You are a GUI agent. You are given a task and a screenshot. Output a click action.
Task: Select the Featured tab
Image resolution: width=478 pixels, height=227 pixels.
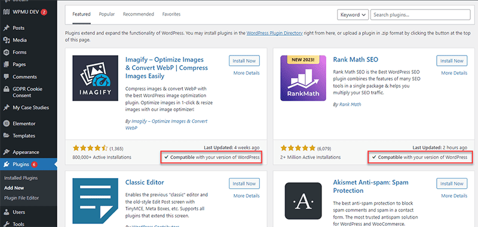pos(81,14)
